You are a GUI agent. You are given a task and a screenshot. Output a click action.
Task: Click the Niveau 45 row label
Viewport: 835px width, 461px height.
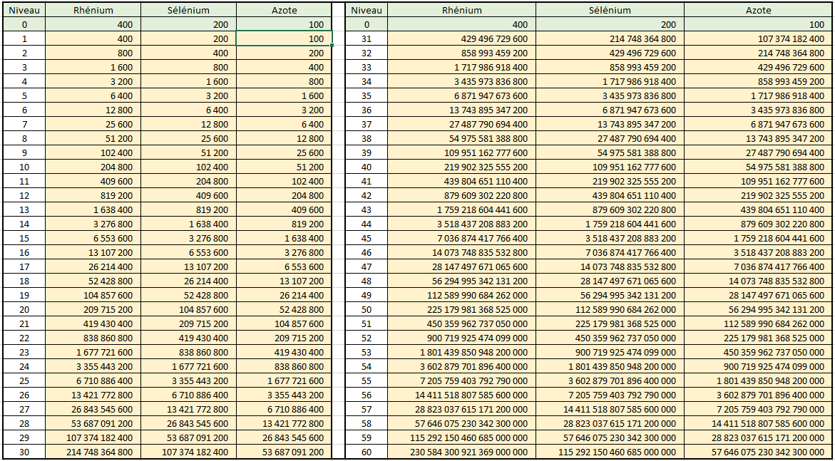tap(367, 238)
